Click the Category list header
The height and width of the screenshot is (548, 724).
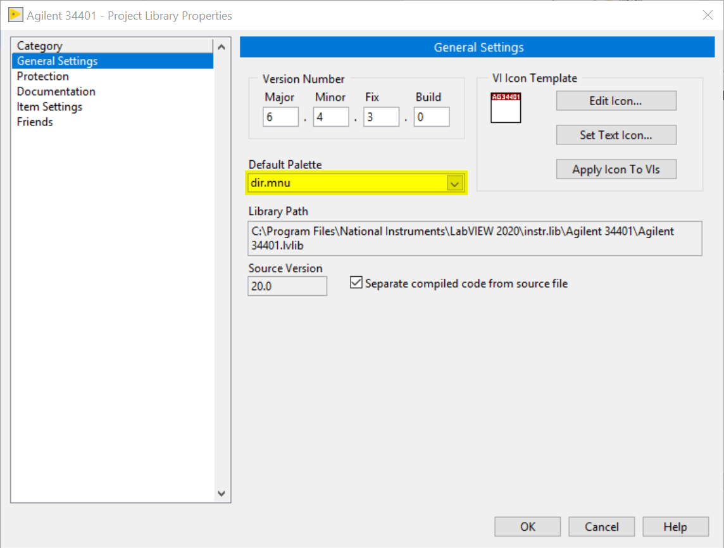(x=112, y=46)
